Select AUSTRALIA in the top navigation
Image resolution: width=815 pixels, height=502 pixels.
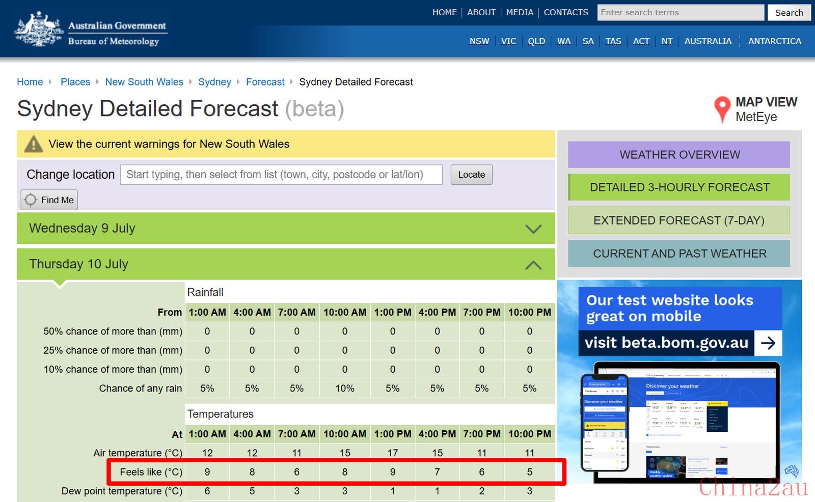coord(708,41)
